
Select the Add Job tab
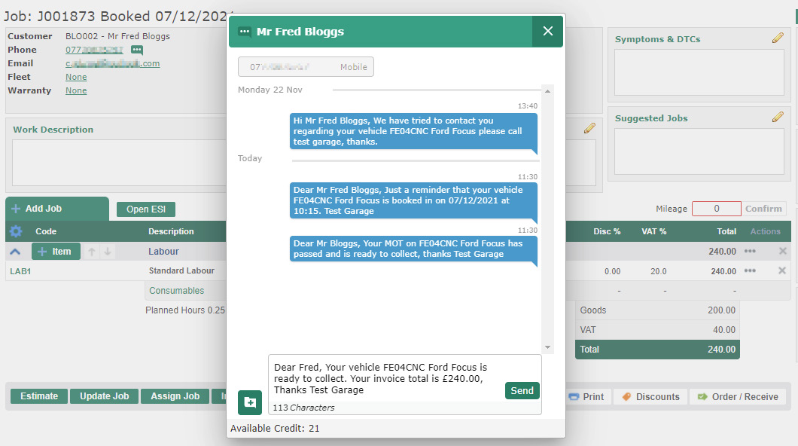click(x=57, y=209)
